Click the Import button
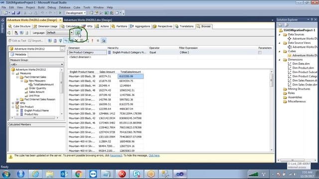Screen dimensions: 319x179 point(35,41)
